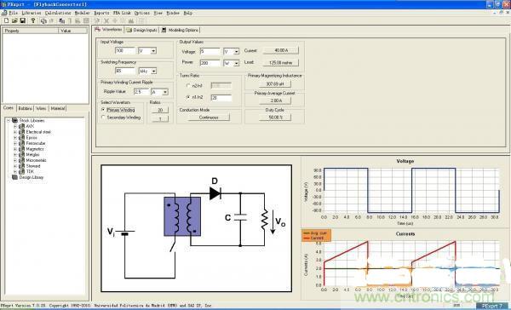
Task: Expand the TDK library tree node
Action: point(15,171)
